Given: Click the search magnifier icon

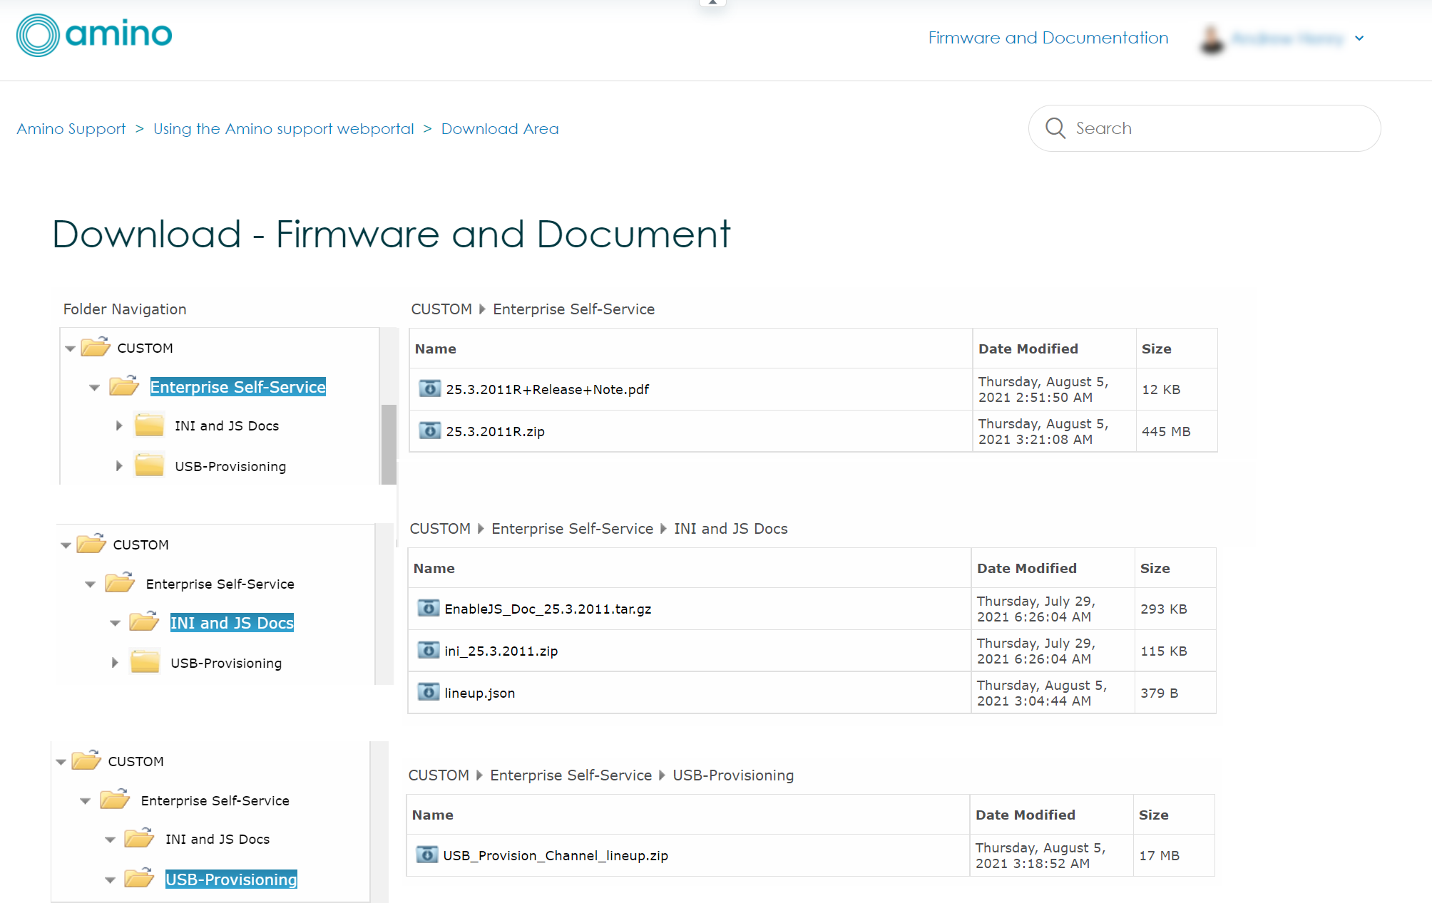Looking at the screenshot, I should coord(1055,128).
